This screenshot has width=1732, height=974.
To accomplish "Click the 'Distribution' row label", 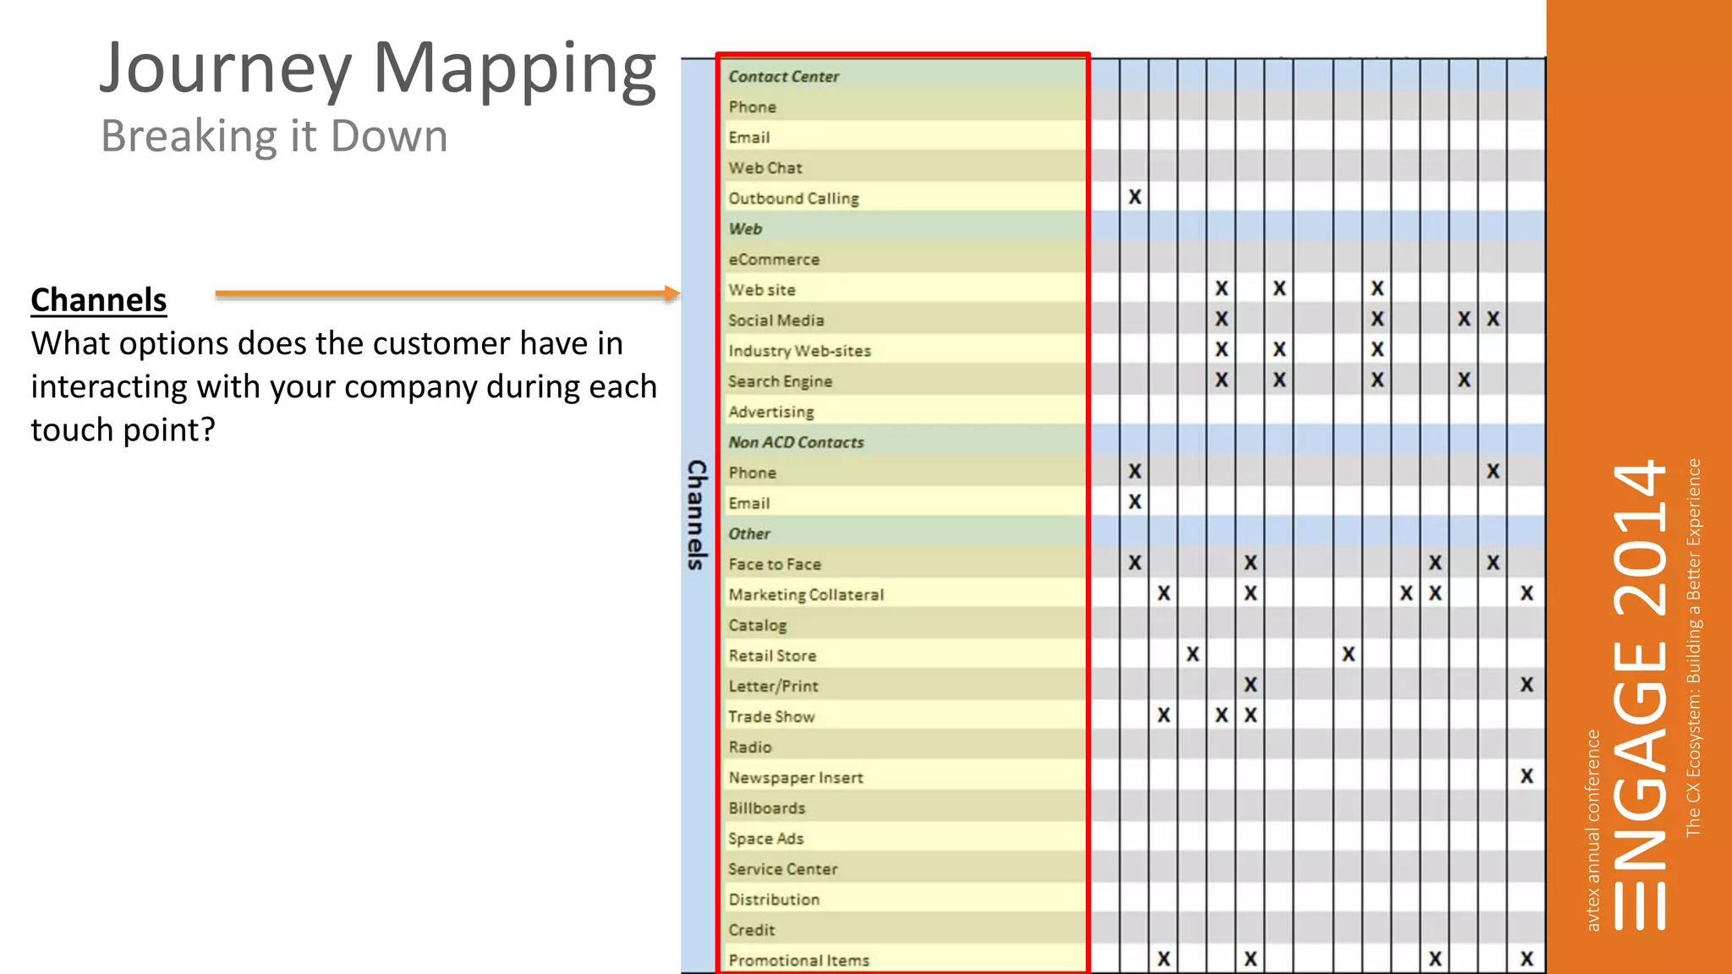I will pyautogui.click(x=774, y=899).
